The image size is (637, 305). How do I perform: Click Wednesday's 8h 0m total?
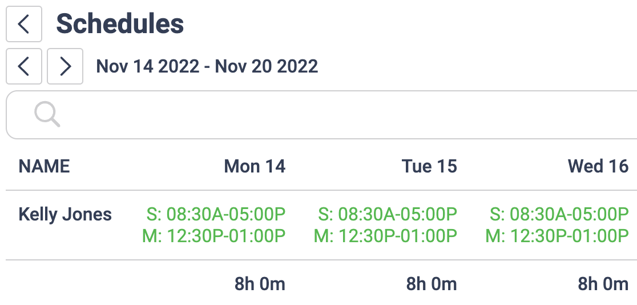point(603,284)
